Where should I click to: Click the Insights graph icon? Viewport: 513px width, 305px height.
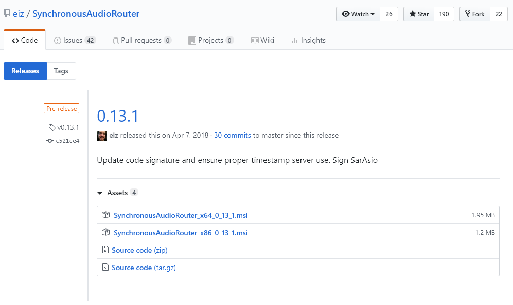click(x=294, y=41)
